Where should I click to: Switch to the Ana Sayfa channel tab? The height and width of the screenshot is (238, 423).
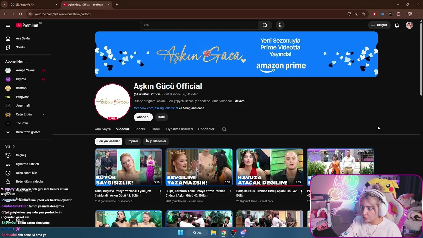coord(103,129)
